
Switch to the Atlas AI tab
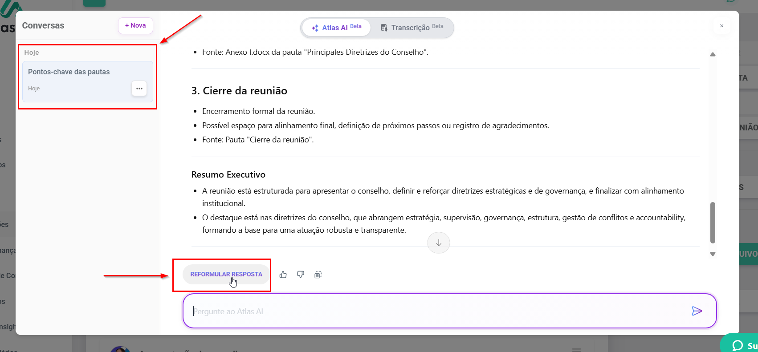337,28
